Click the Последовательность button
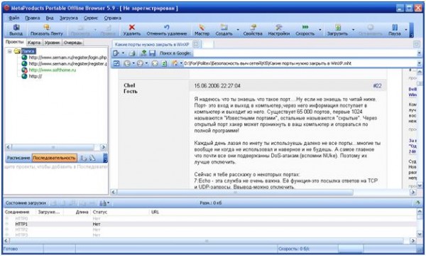This screenshot has width=426, height=256. (54, 158)
